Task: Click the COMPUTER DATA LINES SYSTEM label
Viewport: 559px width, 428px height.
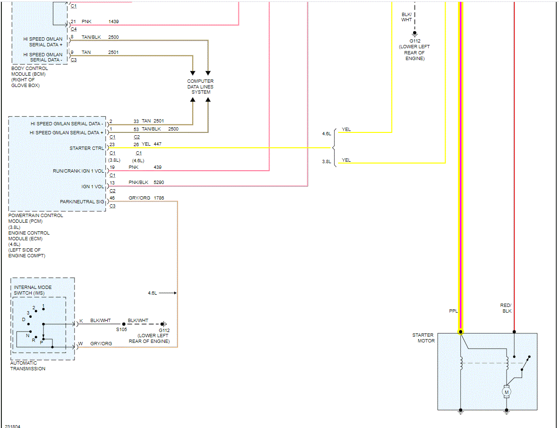Action: 200,87
